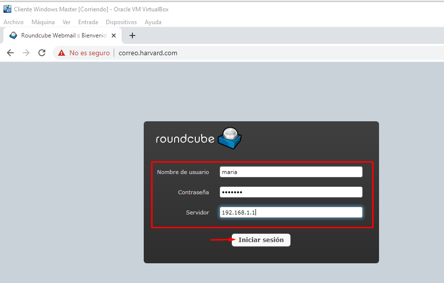Open the Máquina menu
The width and height of the screenshot is (444, 283).
(x=43, y=22)
